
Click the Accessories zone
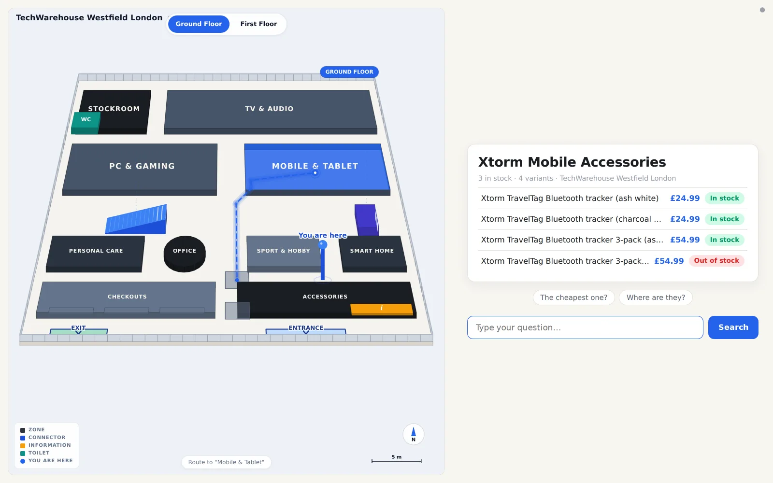click(x=325, y=297)
